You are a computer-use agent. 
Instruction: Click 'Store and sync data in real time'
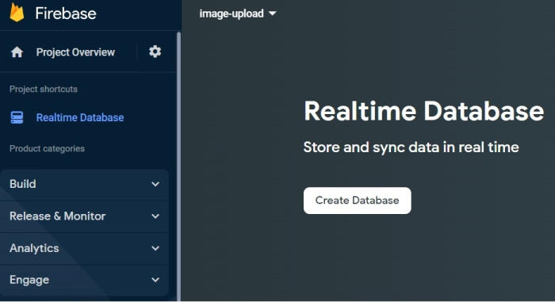tap(411, 147)
